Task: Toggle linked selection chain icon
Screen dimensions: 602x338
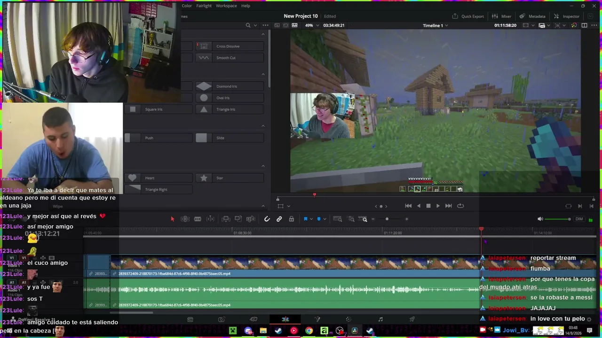Action: 279,219
